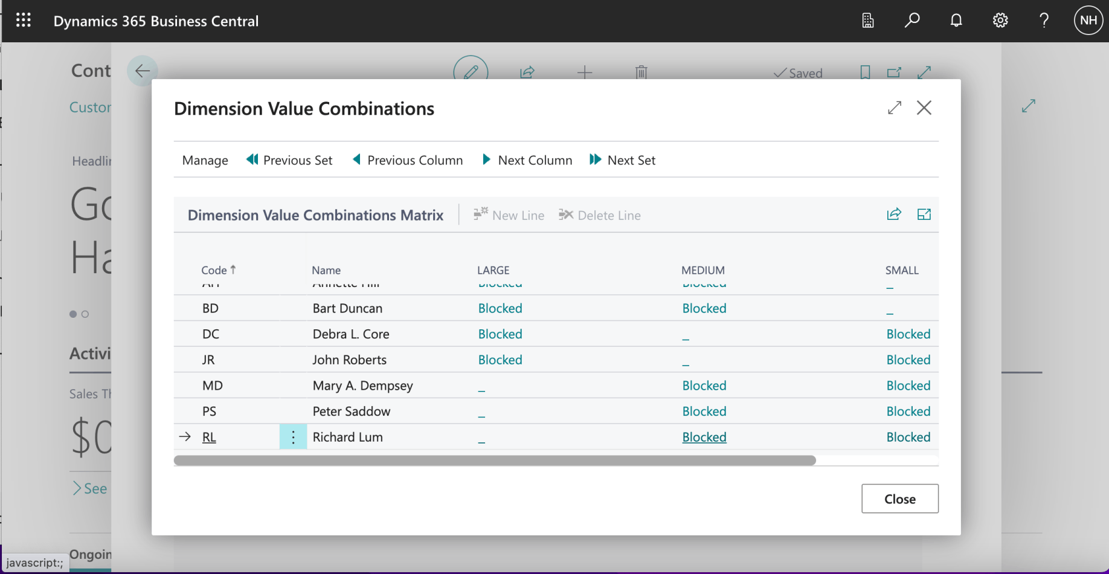Open Blocked link for Richard Lum MEDIUM
This screenshot has width=1109, height=574.
click(704, 437)
